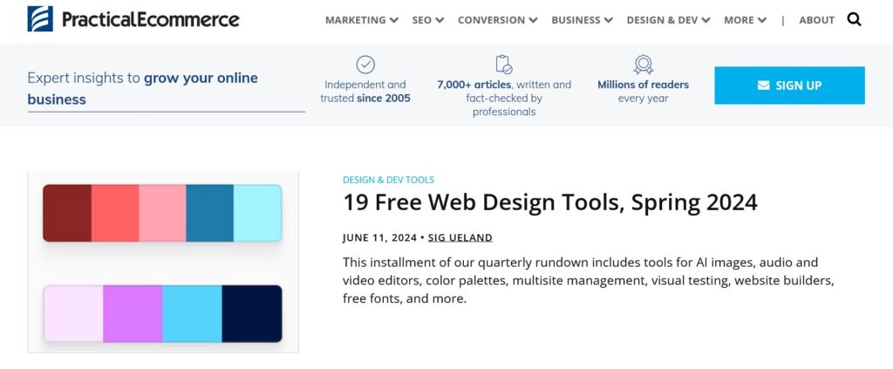
Task: Click the clipboard icon above 7,000+ articles
Action: (503, 65)
